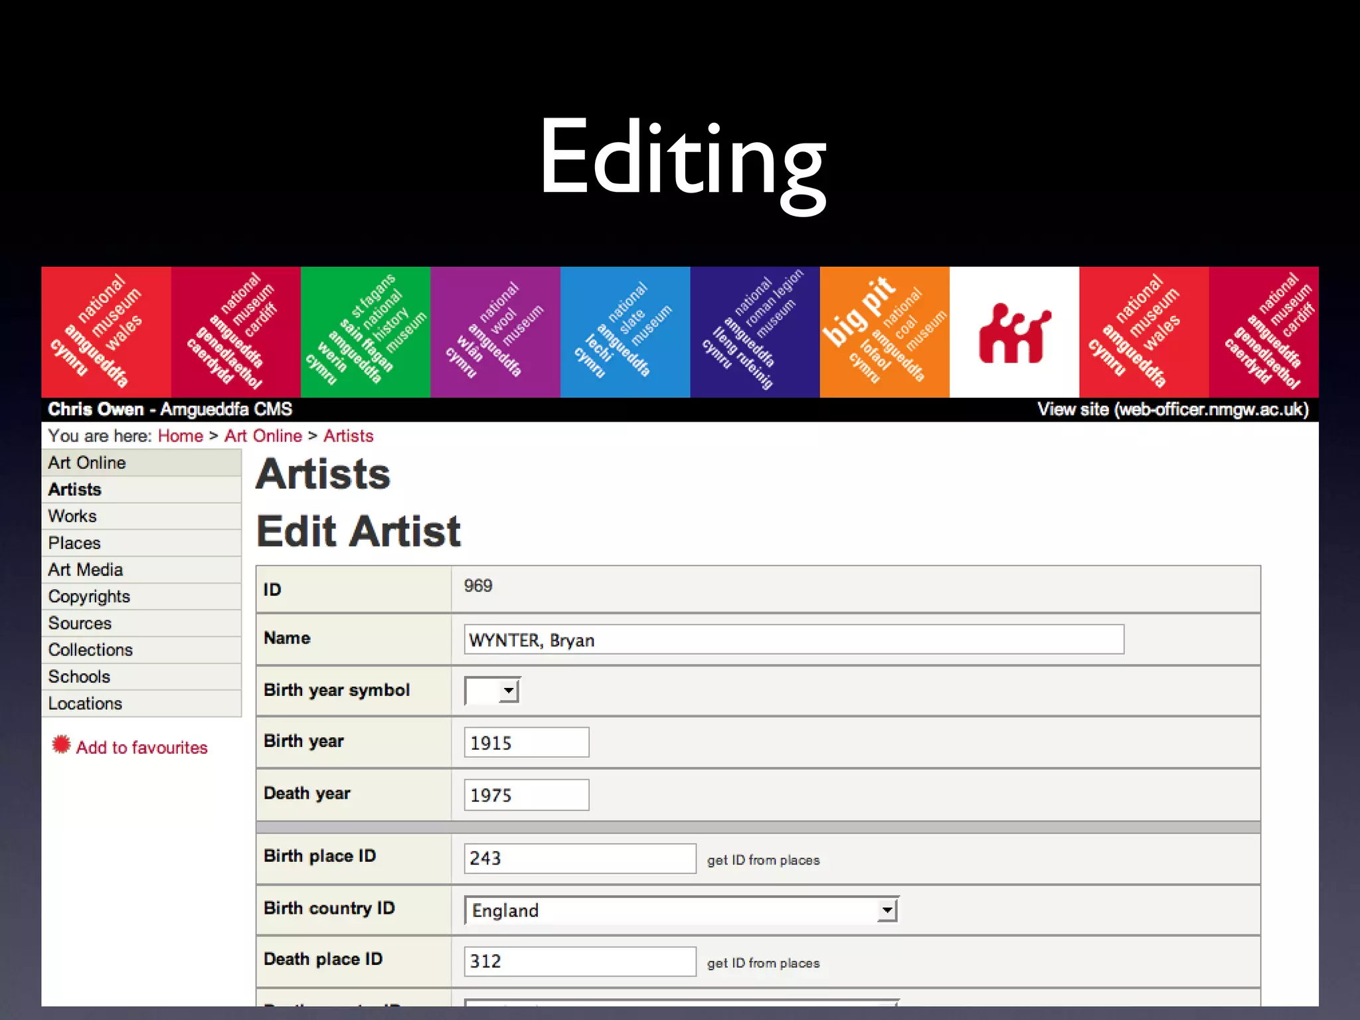Open the Works section in the sidebar
1360x1020 pixels.
click(72, 516)
